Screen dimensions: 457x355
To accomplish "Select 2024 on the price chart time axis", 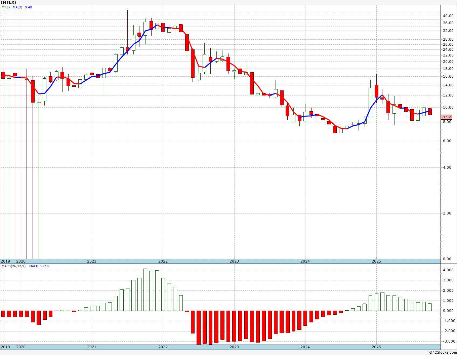I will pyautogui.click(x=305, y=261).
